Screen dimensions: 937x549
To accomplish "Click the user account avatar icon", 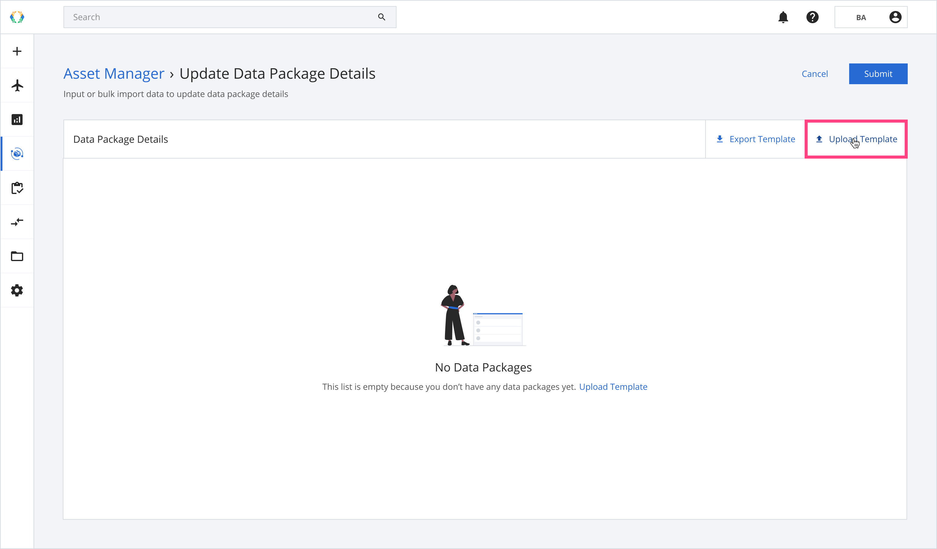I will [x=895, y=17].
